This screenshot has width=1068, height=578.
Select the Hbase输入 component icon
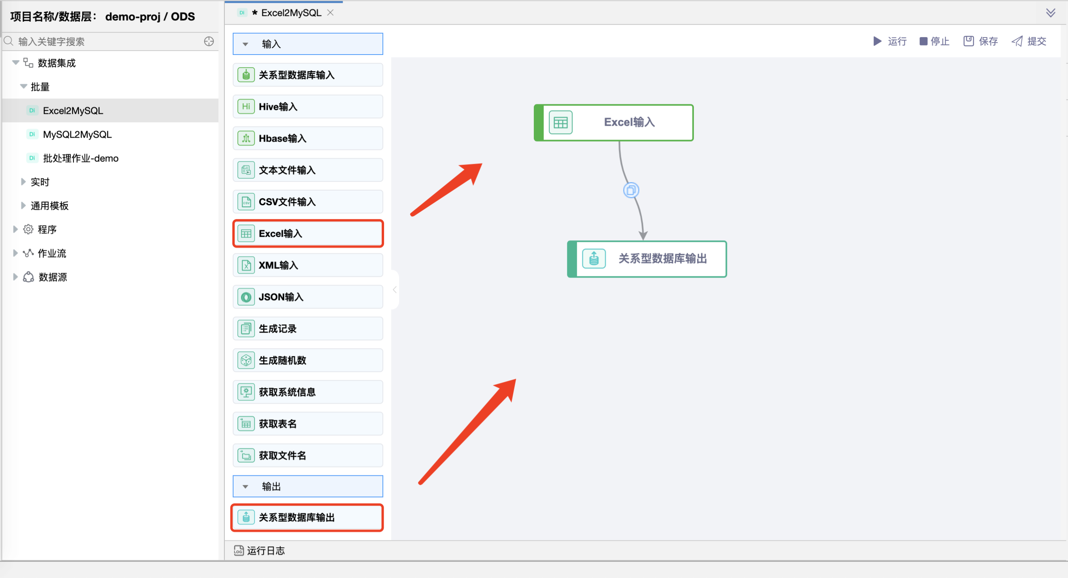coord(246,138)
